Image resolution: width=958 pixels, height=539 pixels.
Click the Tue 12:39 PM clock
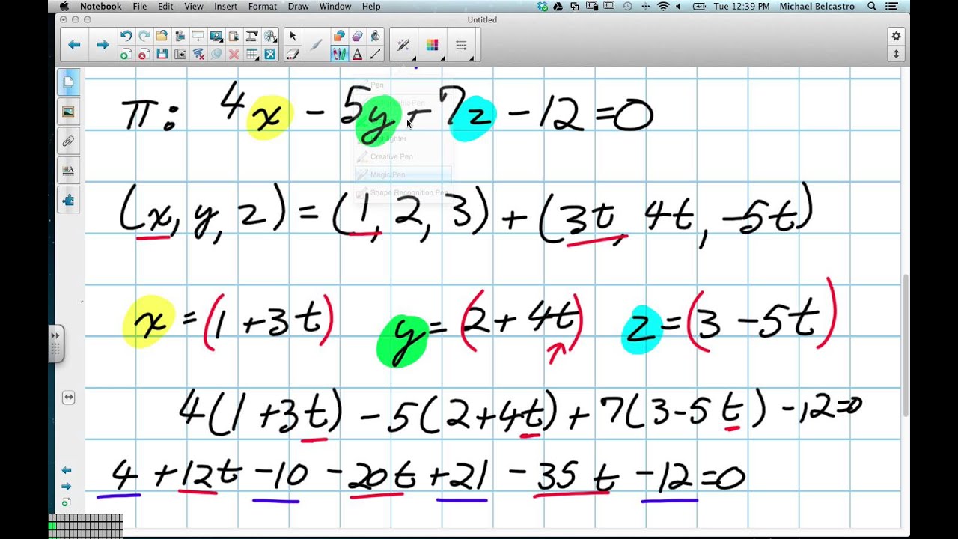point(741,7)
